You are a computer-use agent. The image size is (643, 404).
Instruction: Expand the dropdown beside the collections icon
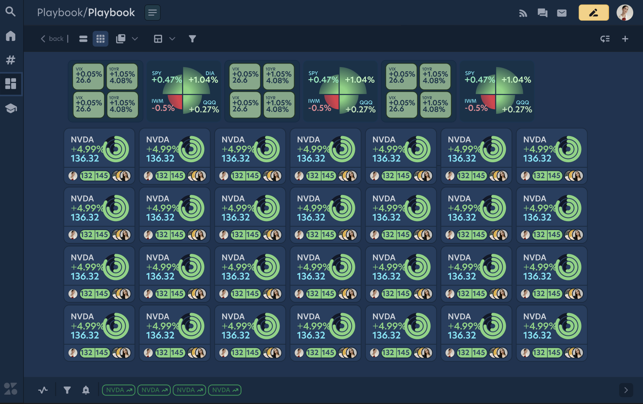click(x=135, y=39)
